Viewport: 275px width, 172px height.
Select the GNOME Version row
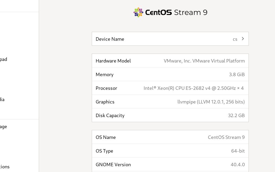point(170,164)
